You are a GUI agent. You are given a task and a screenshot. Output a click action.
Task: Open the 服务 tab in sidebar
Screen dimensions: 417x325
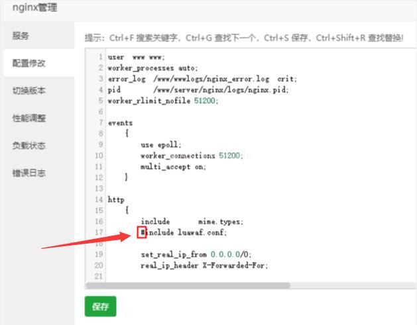pos(21,36)
